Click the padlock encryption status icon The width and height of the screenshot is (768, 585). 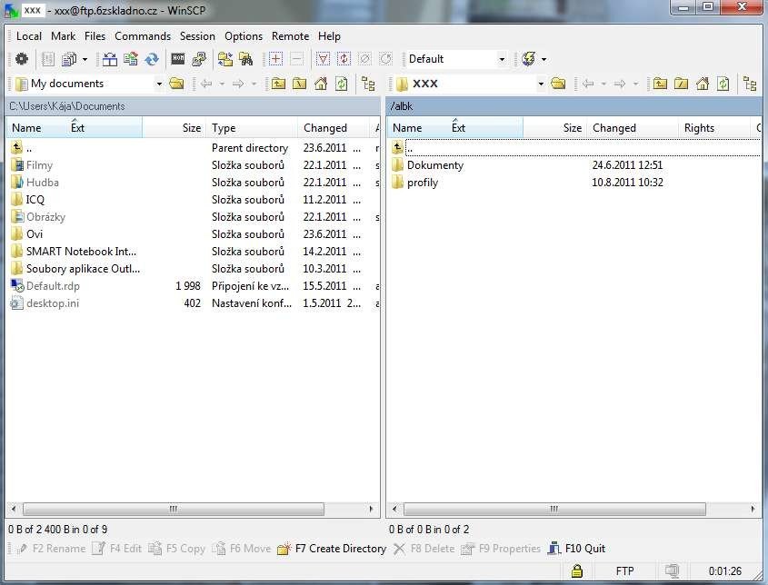[577, 570]
